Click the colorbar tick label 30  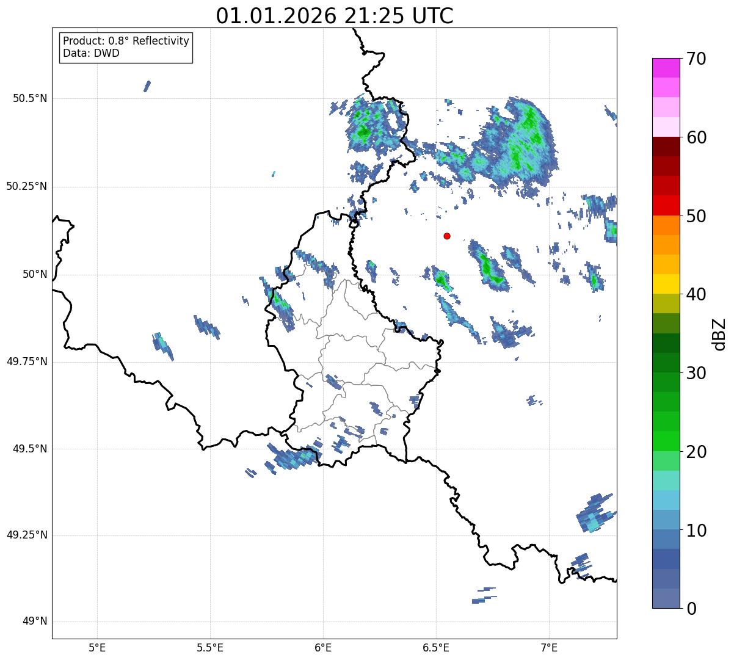(696, 373)
